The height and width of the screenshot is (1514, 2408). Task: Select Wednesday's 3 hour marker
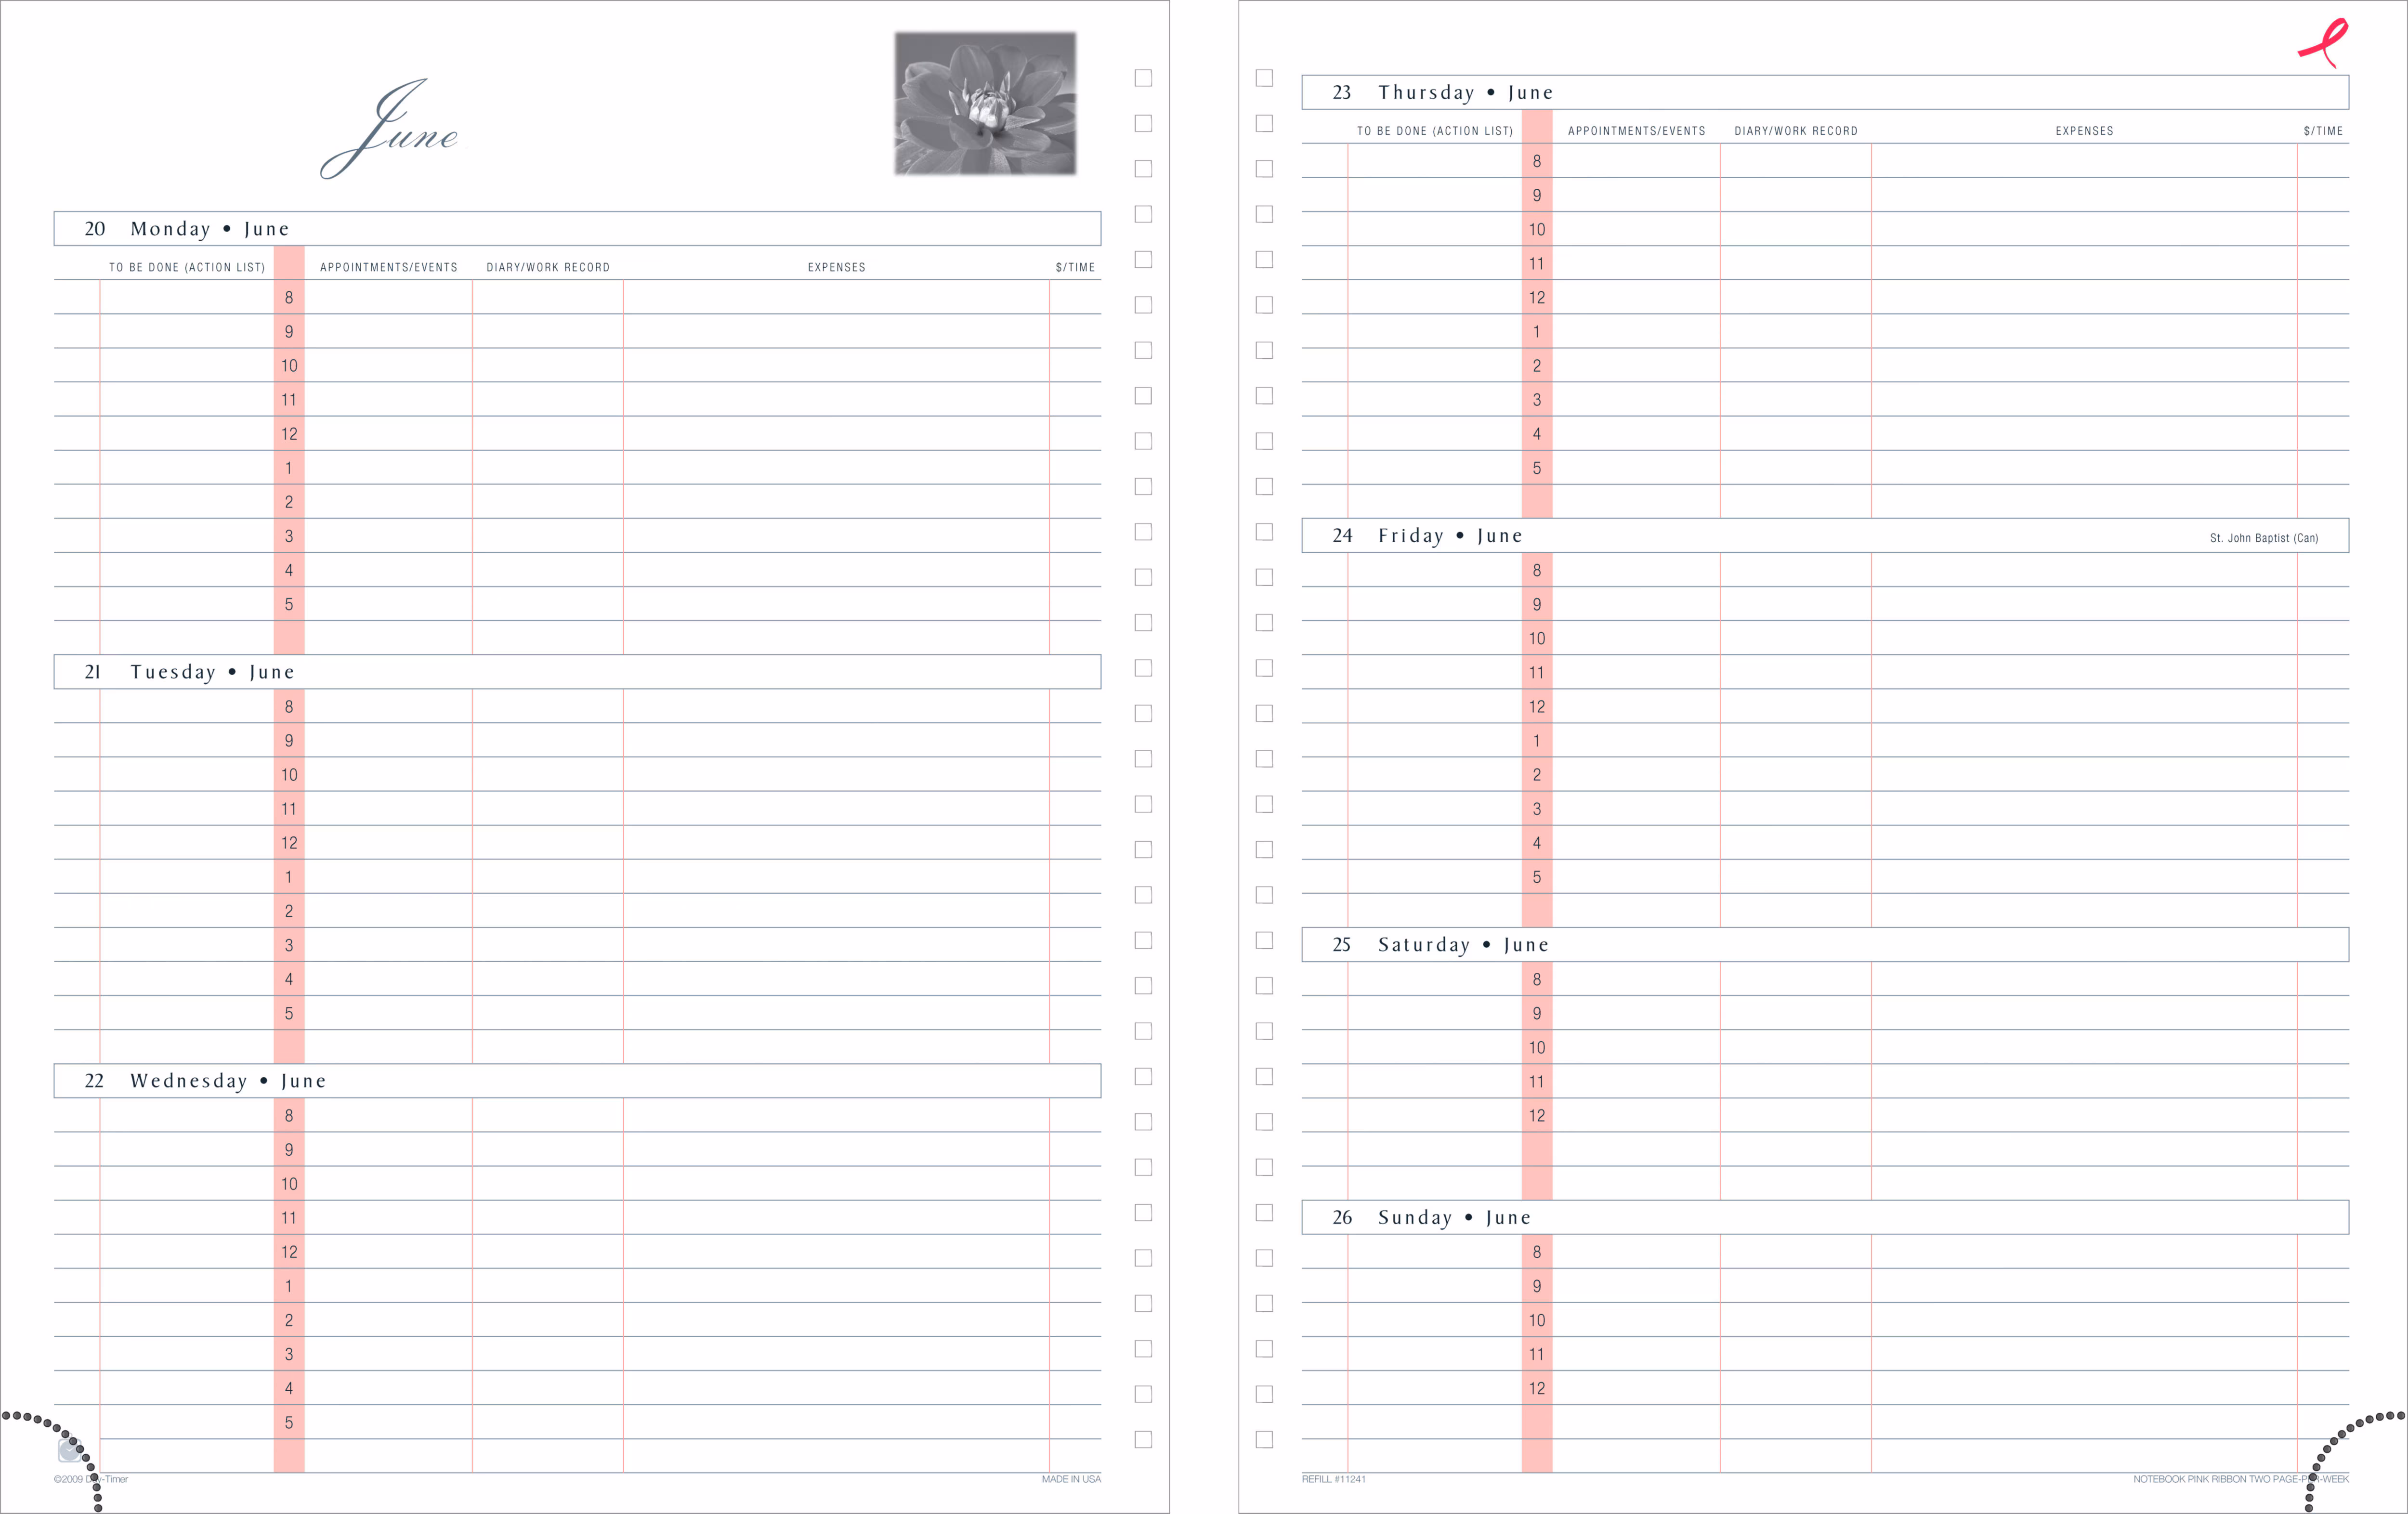(289, 1354)
